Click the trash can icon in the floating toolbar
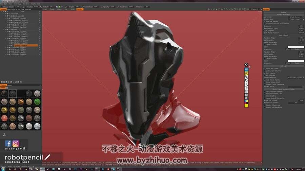The width and height of the screenshot is (305, 171). point(246,91)
